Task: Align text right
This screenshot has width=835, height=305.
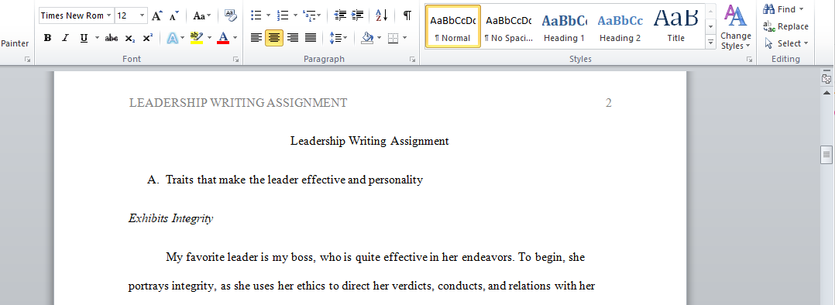Action: point(292,38)
